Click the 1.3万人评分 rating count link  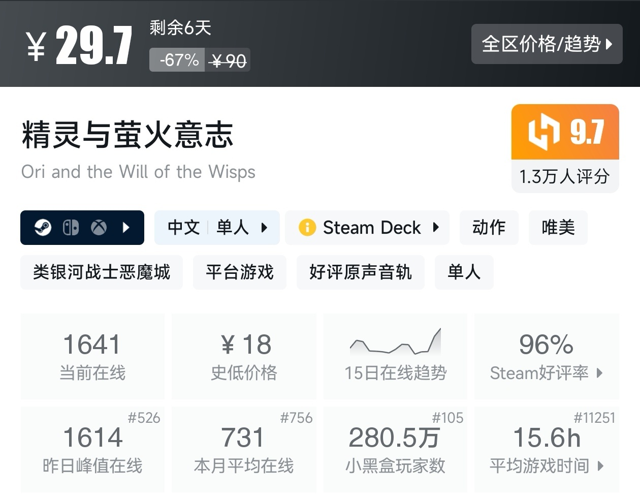565,176
